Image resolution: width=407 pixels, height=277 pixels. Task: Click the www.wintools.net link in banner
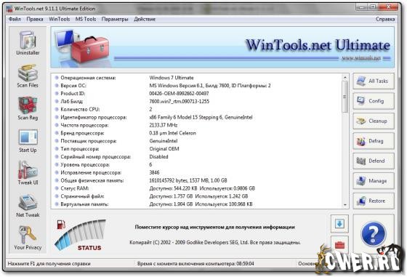[361, 58]
